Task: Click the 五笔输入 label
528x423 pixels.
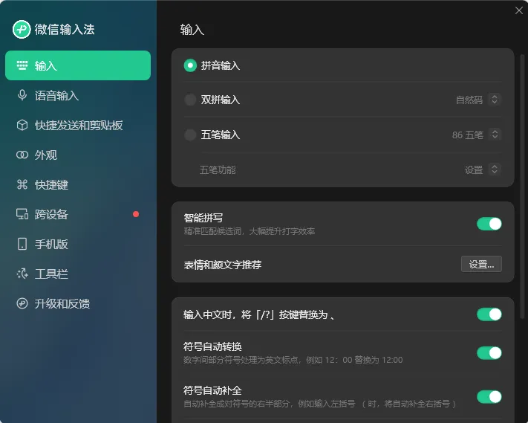Action: [x=221, y=135]
